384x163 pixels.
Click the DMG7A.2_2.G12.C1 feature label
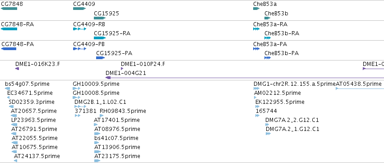pyautogui.click(x=292, y=120)
